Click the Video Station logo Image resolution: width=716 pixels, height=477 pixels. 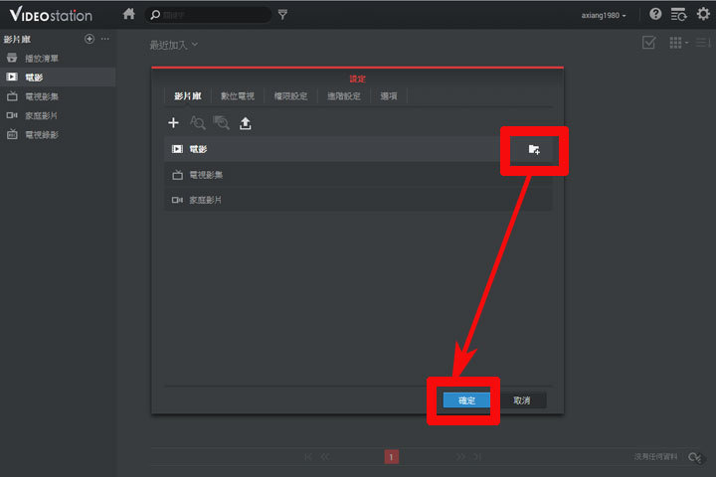51,15
